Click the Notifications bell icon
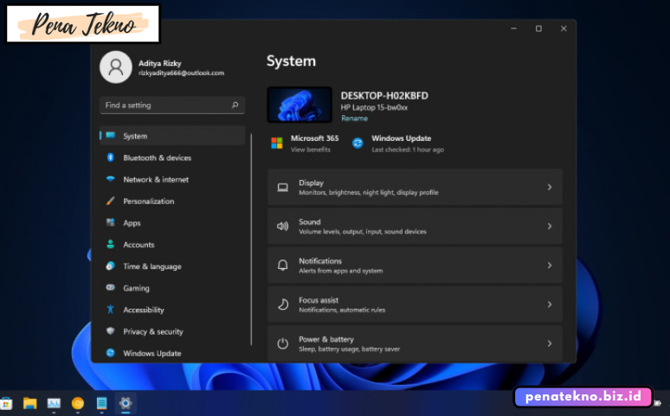The height and width of the screenshot is (416, 670). click(283, 266)
